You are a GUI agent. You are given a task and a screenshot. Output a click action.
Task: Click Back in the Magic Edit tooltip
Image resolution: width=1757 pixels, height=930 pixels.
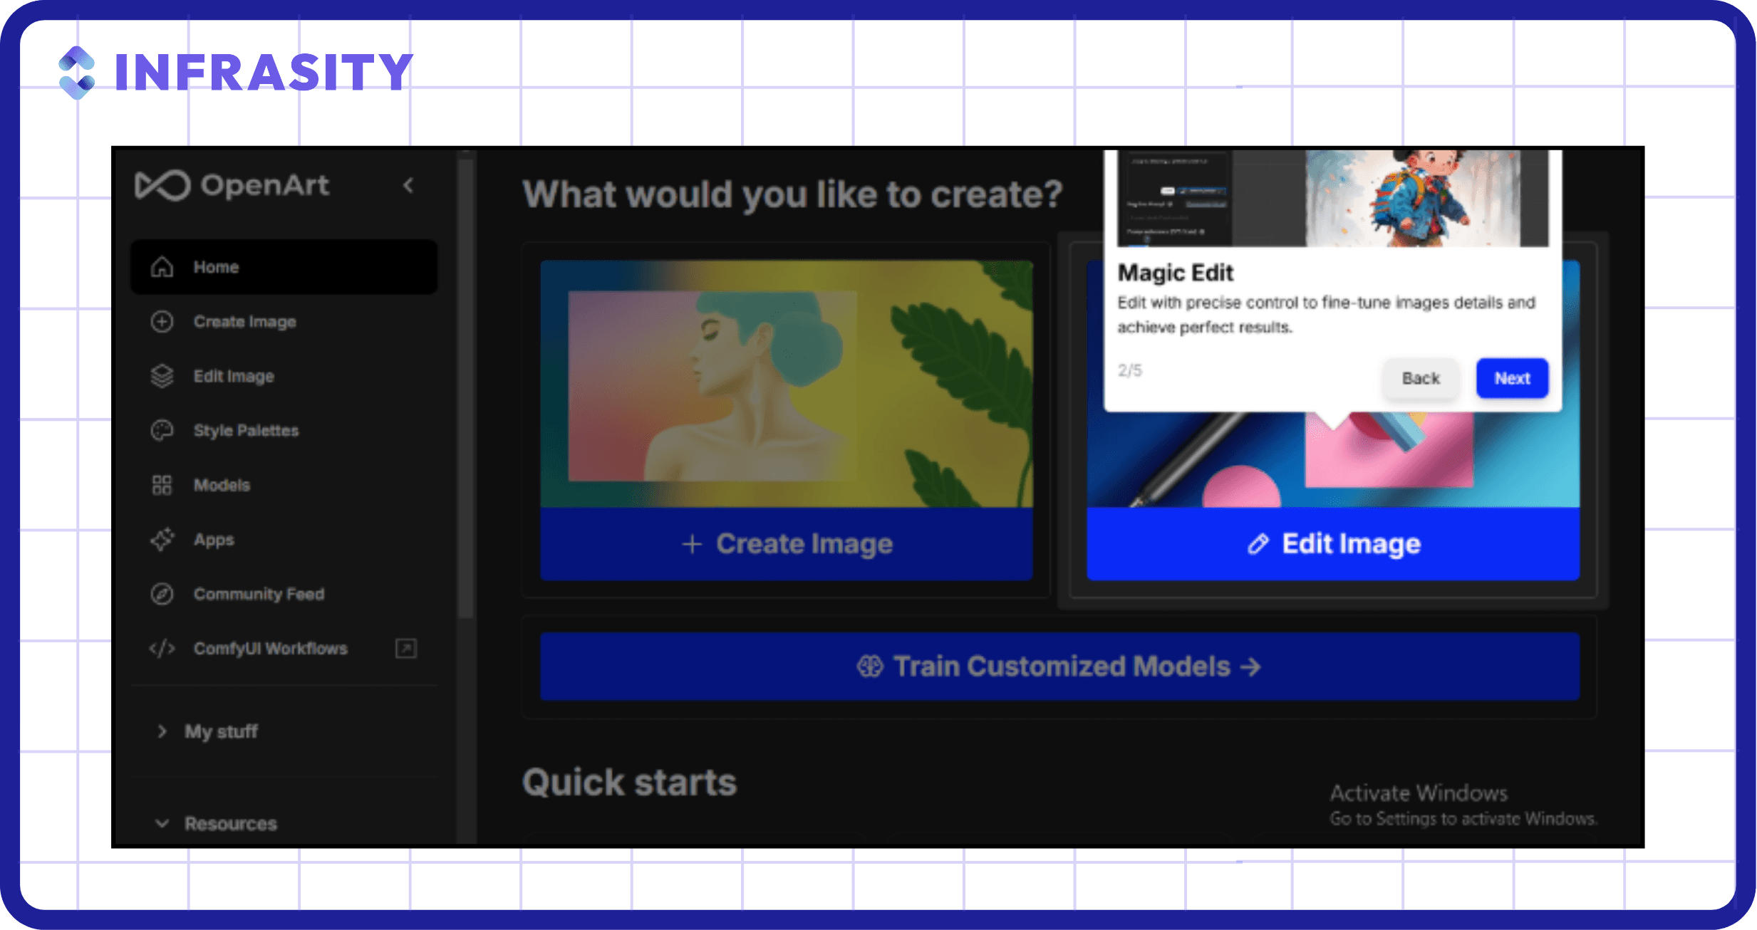coord(1421,378)
